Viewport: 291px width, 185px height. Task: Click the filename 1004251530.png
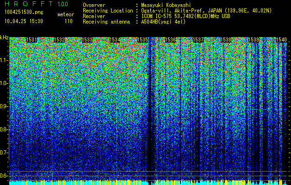click(x=24, y=12)
